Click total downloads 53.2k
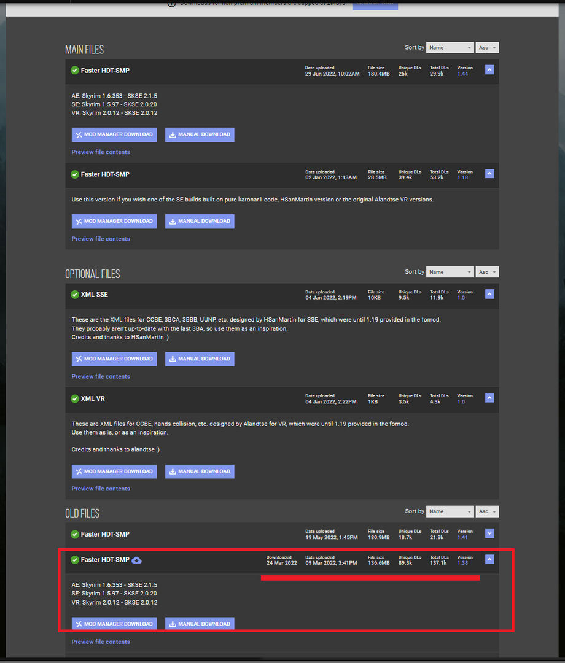 click(437, 177)
